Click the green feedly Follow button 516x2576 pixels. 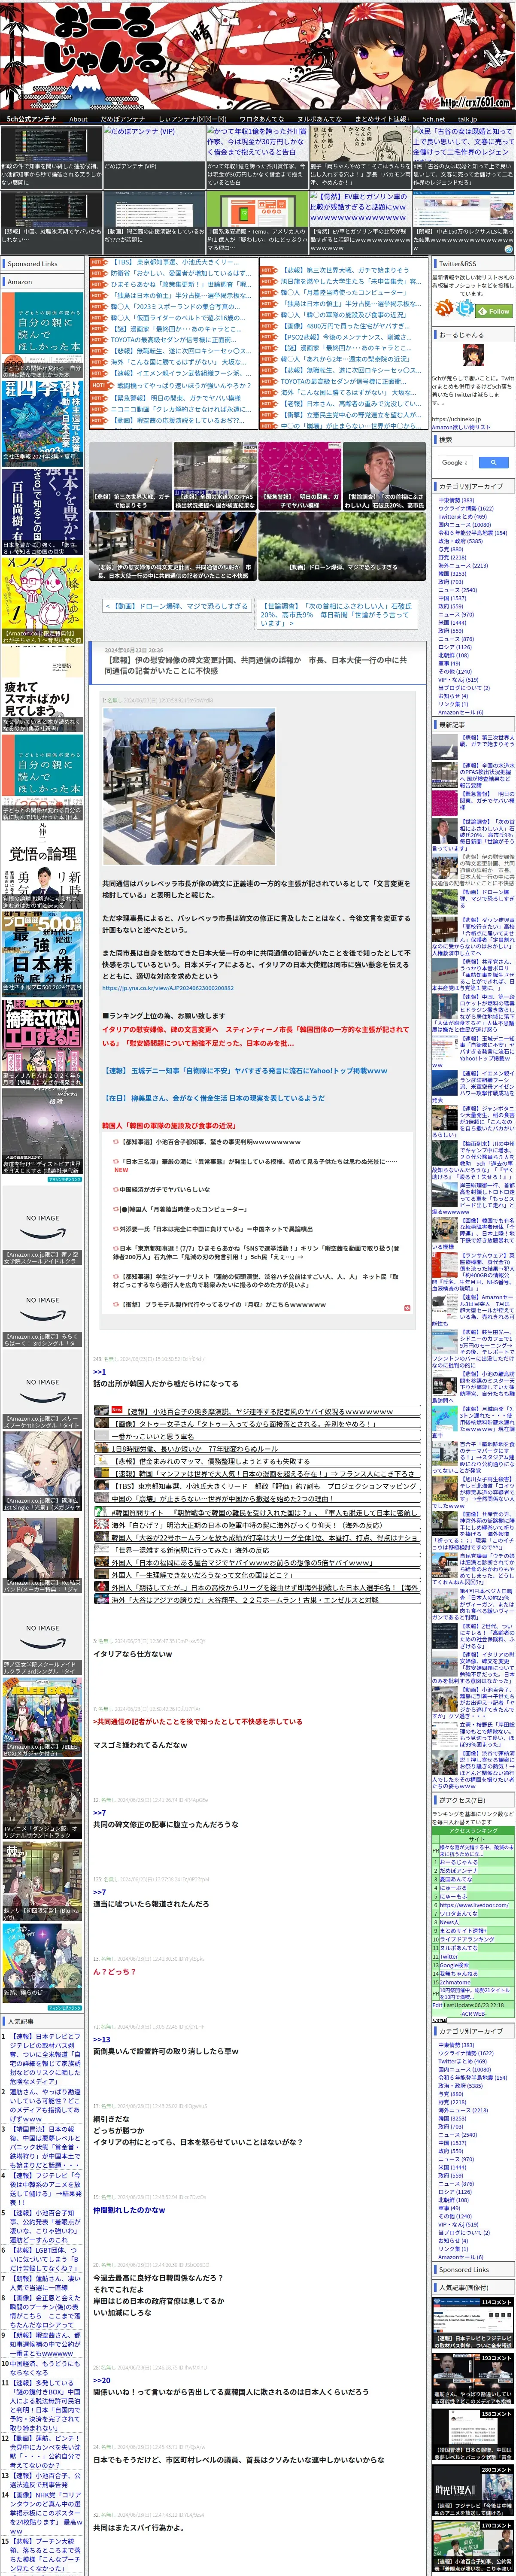click(495, 311)
